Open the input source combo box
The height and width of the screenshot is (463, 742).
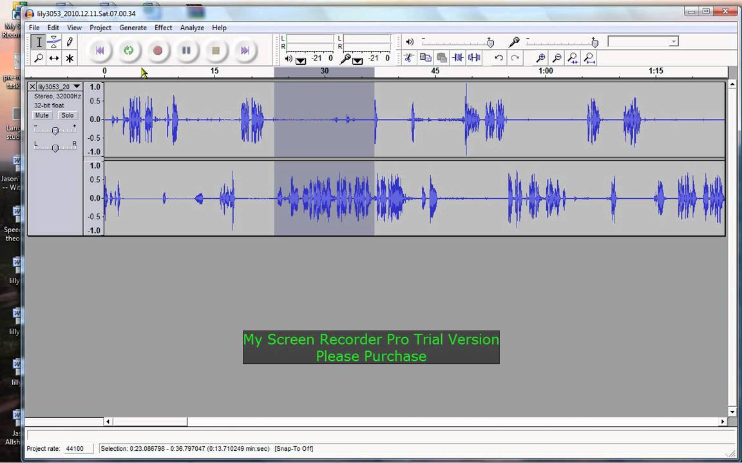point(643,42)
